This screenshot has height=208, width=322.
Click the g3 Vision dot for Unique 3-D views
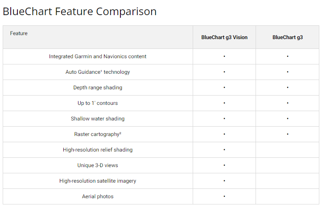(x=224, y=165)
